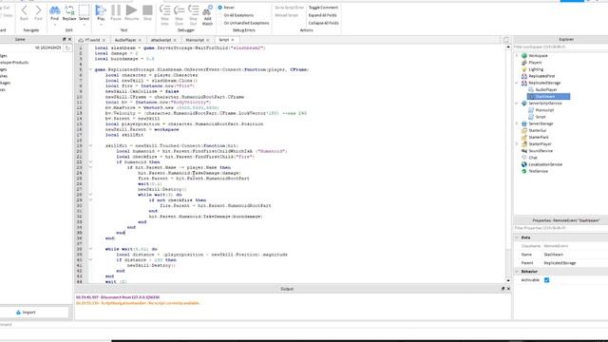Select On Unhandled Exceptions radio button
The image size is (608, 342).
click(x=220, y=23)
